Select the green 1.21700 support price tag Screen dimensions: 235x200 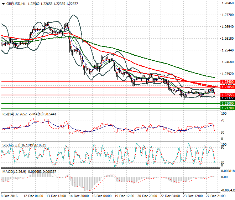[x=226, y=108]
